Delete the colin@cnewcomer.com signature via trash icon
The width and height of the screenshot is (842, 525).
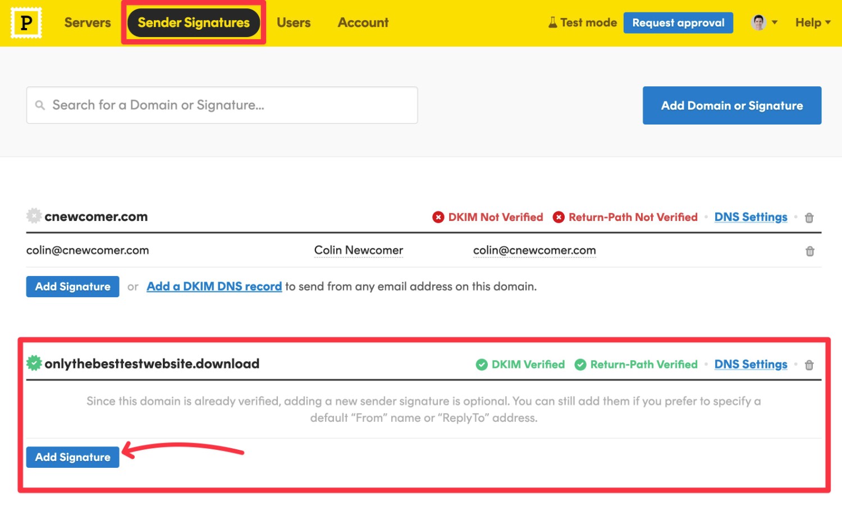coord(809,251)
